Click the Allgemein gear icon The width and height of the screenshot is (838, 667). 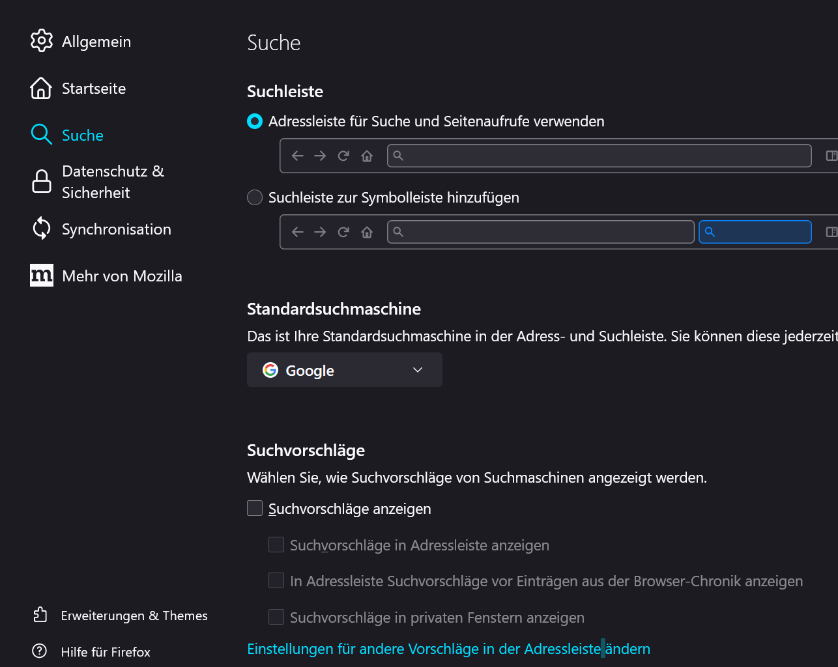point(41,41)
